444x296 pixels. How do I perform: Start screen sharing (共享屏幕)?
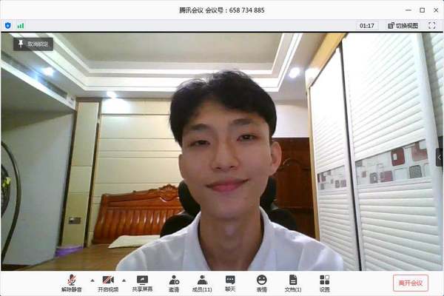(142, 283)
